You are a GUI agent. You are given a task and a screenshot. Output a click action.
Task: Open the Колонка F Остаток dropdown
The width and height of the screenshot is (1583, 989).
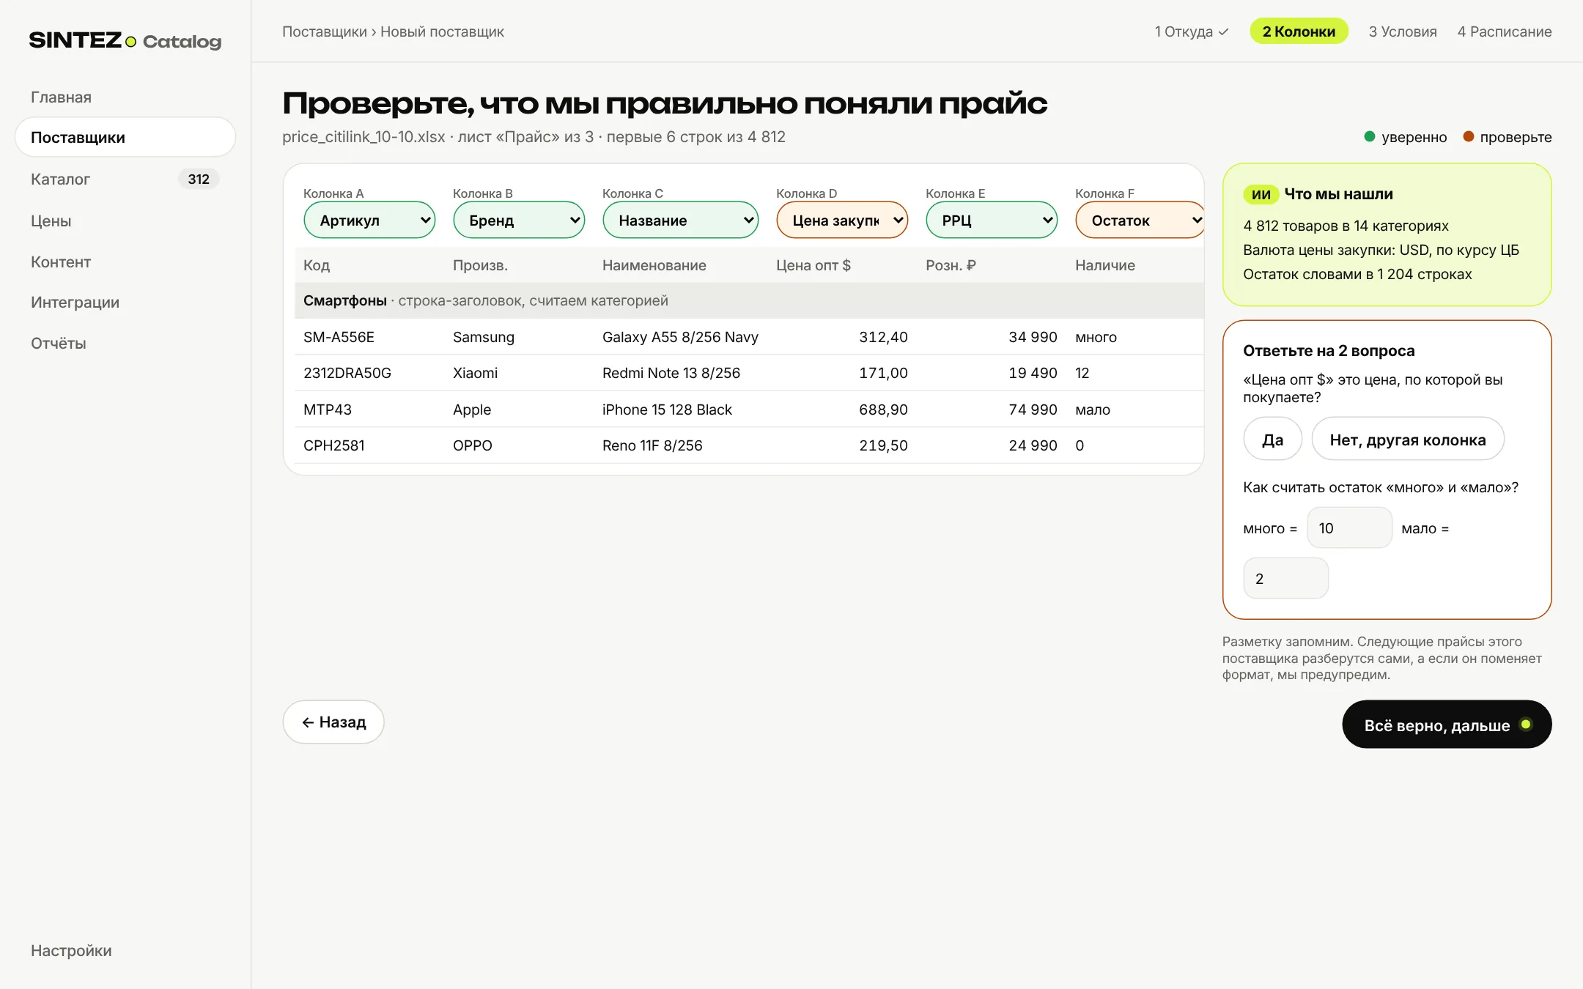1140,220
